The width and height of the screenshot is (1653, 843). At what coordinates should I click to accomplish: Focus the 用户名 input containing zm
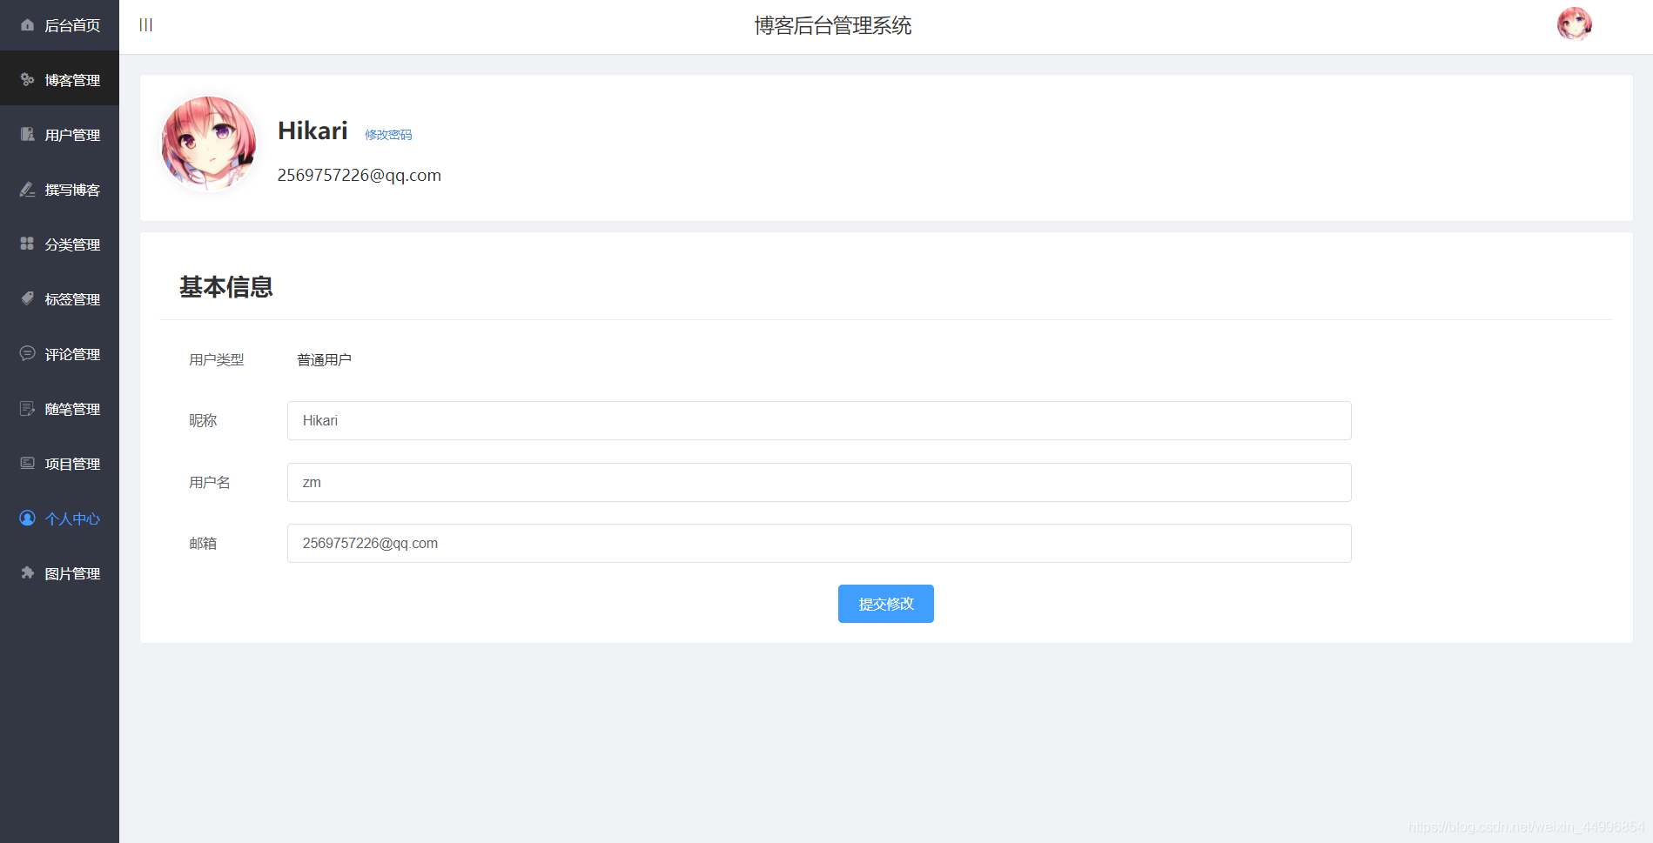tap(819, 482)
